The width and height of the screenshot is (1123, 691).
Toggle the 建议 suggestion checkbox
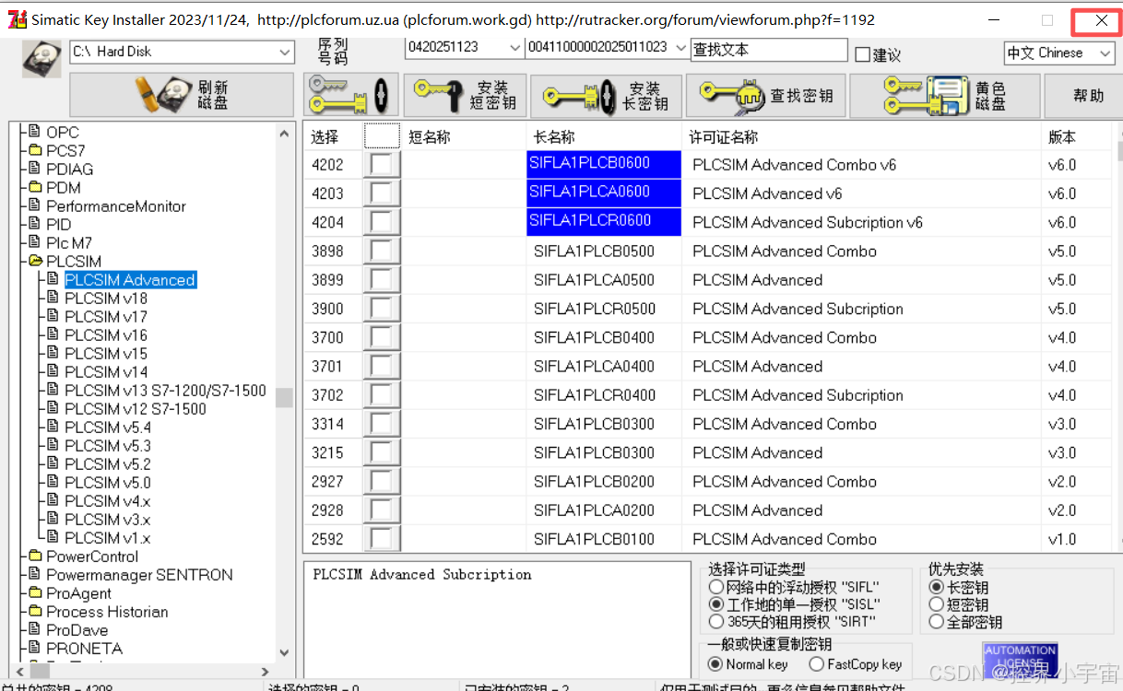(863, 55)
